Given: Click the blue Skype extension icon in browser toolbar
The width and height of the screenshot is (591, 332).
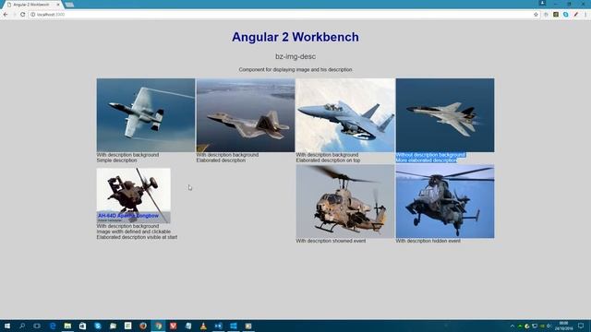Looking at the screenshot, I should pos(566,15).
